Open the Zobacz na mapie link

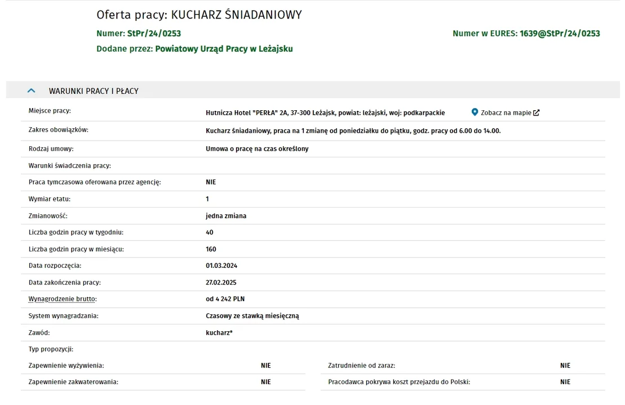coord(506,112)
